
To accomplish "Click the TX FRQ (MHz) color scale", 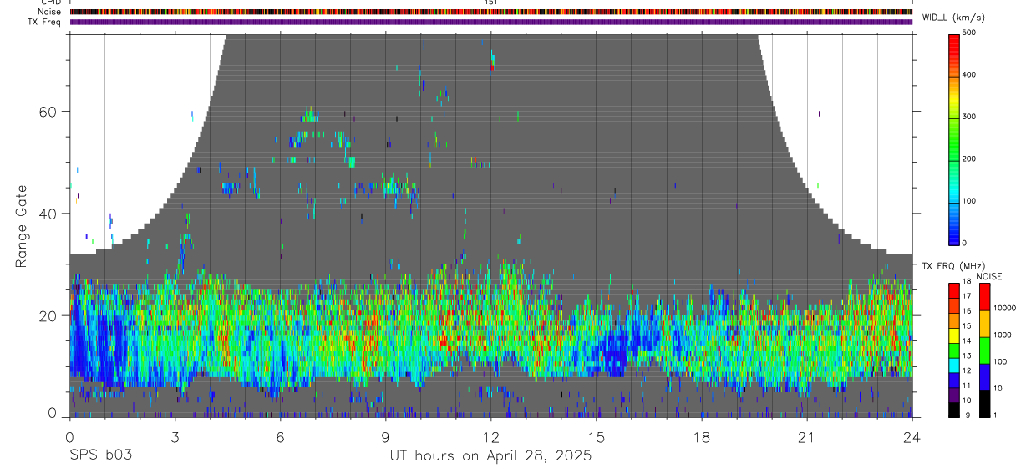I will [x=954, y=350].
